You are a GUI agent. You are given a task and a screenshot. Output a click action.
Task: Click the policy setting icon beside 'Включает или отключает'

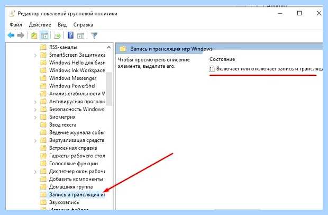[212, 69]
